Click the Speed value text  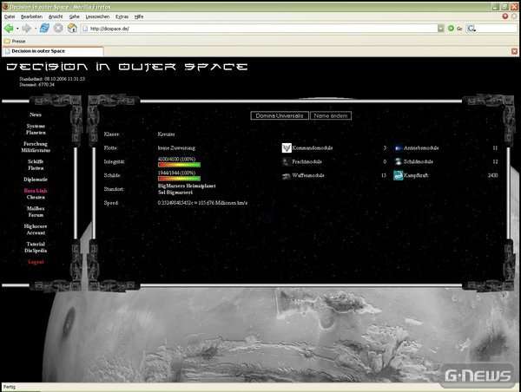point(202,203)
